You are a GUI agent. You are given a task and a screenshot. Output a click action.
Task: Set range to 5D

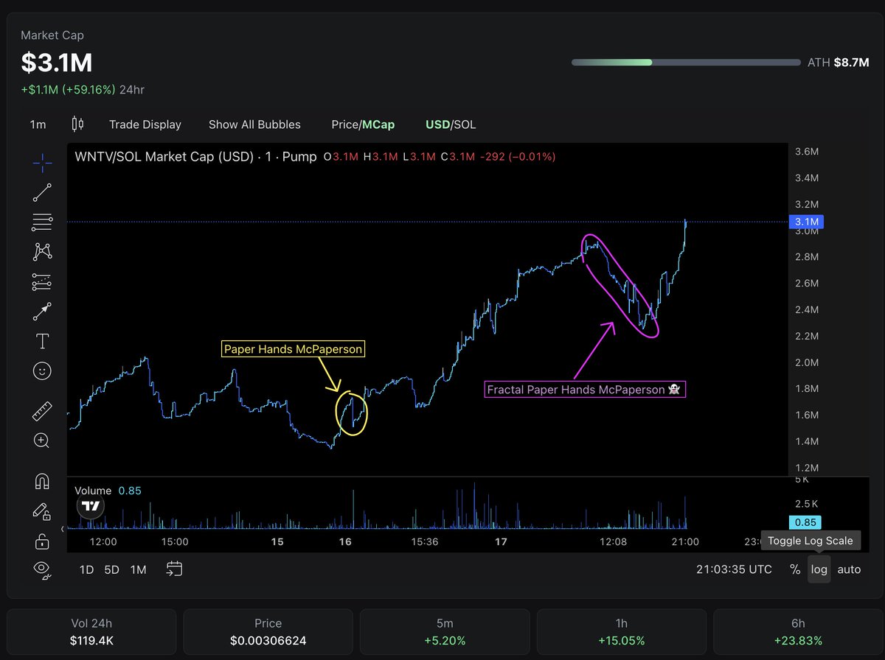point(111,569)
